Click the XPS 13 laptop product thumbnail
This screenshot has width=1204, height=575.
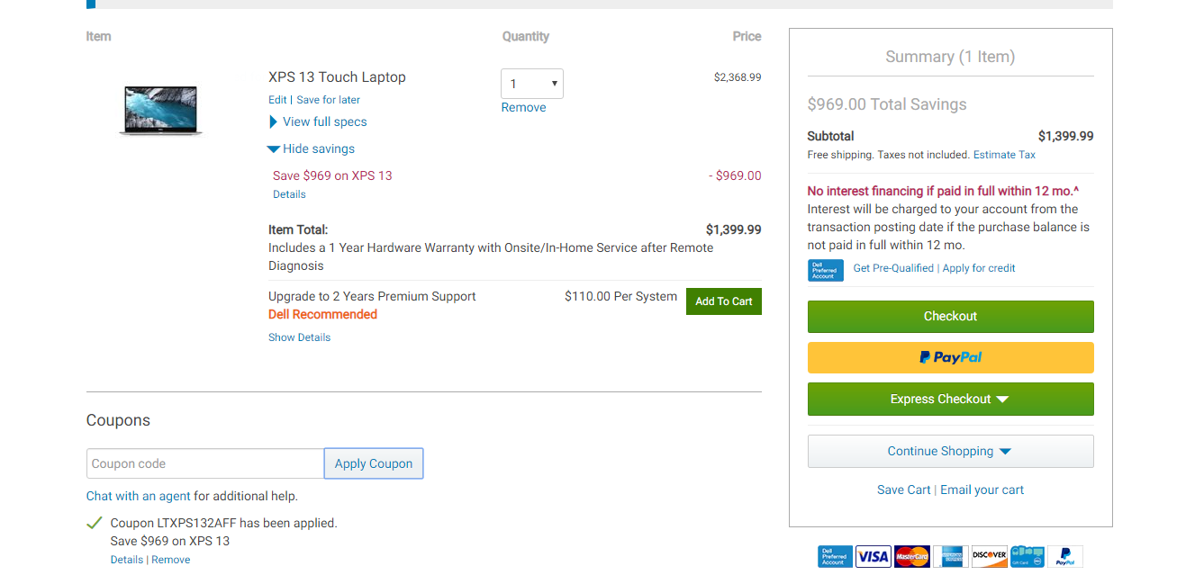[160, 111]
